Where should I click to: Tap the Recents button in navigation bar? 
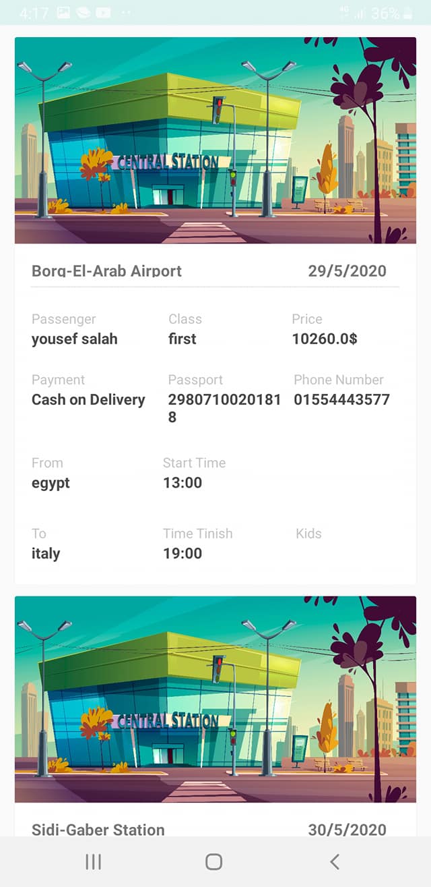93,861
